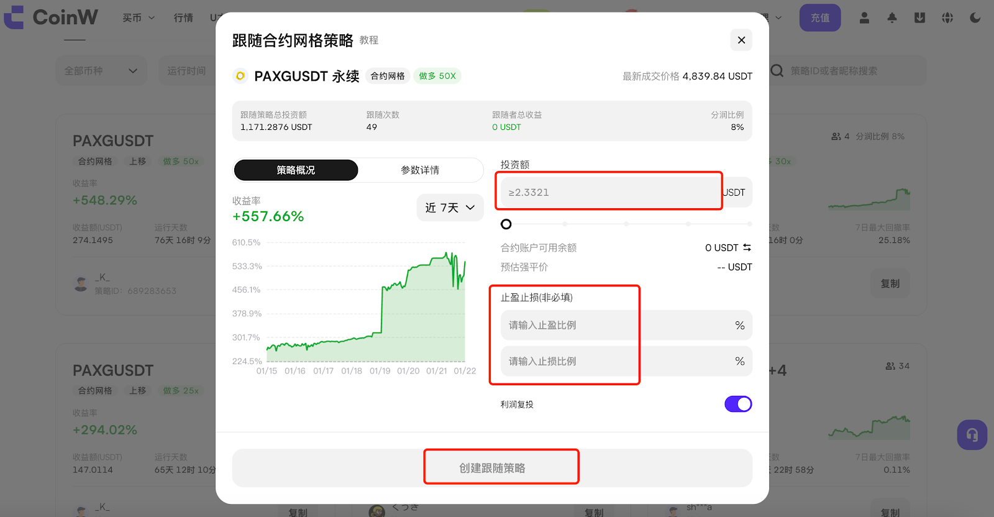The height and width of the screenshot is (517, 994).
Task: Expand the 近 7天 period dropdown
Action: (450, 208)
